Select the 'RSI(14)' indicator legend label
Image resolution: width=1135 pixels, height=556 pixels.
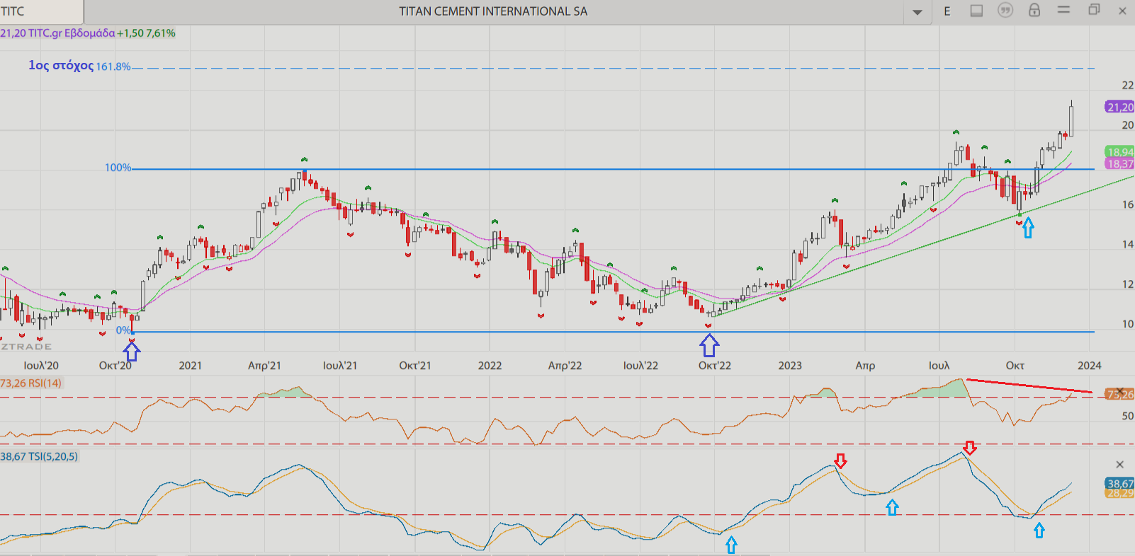click(45, 383)
